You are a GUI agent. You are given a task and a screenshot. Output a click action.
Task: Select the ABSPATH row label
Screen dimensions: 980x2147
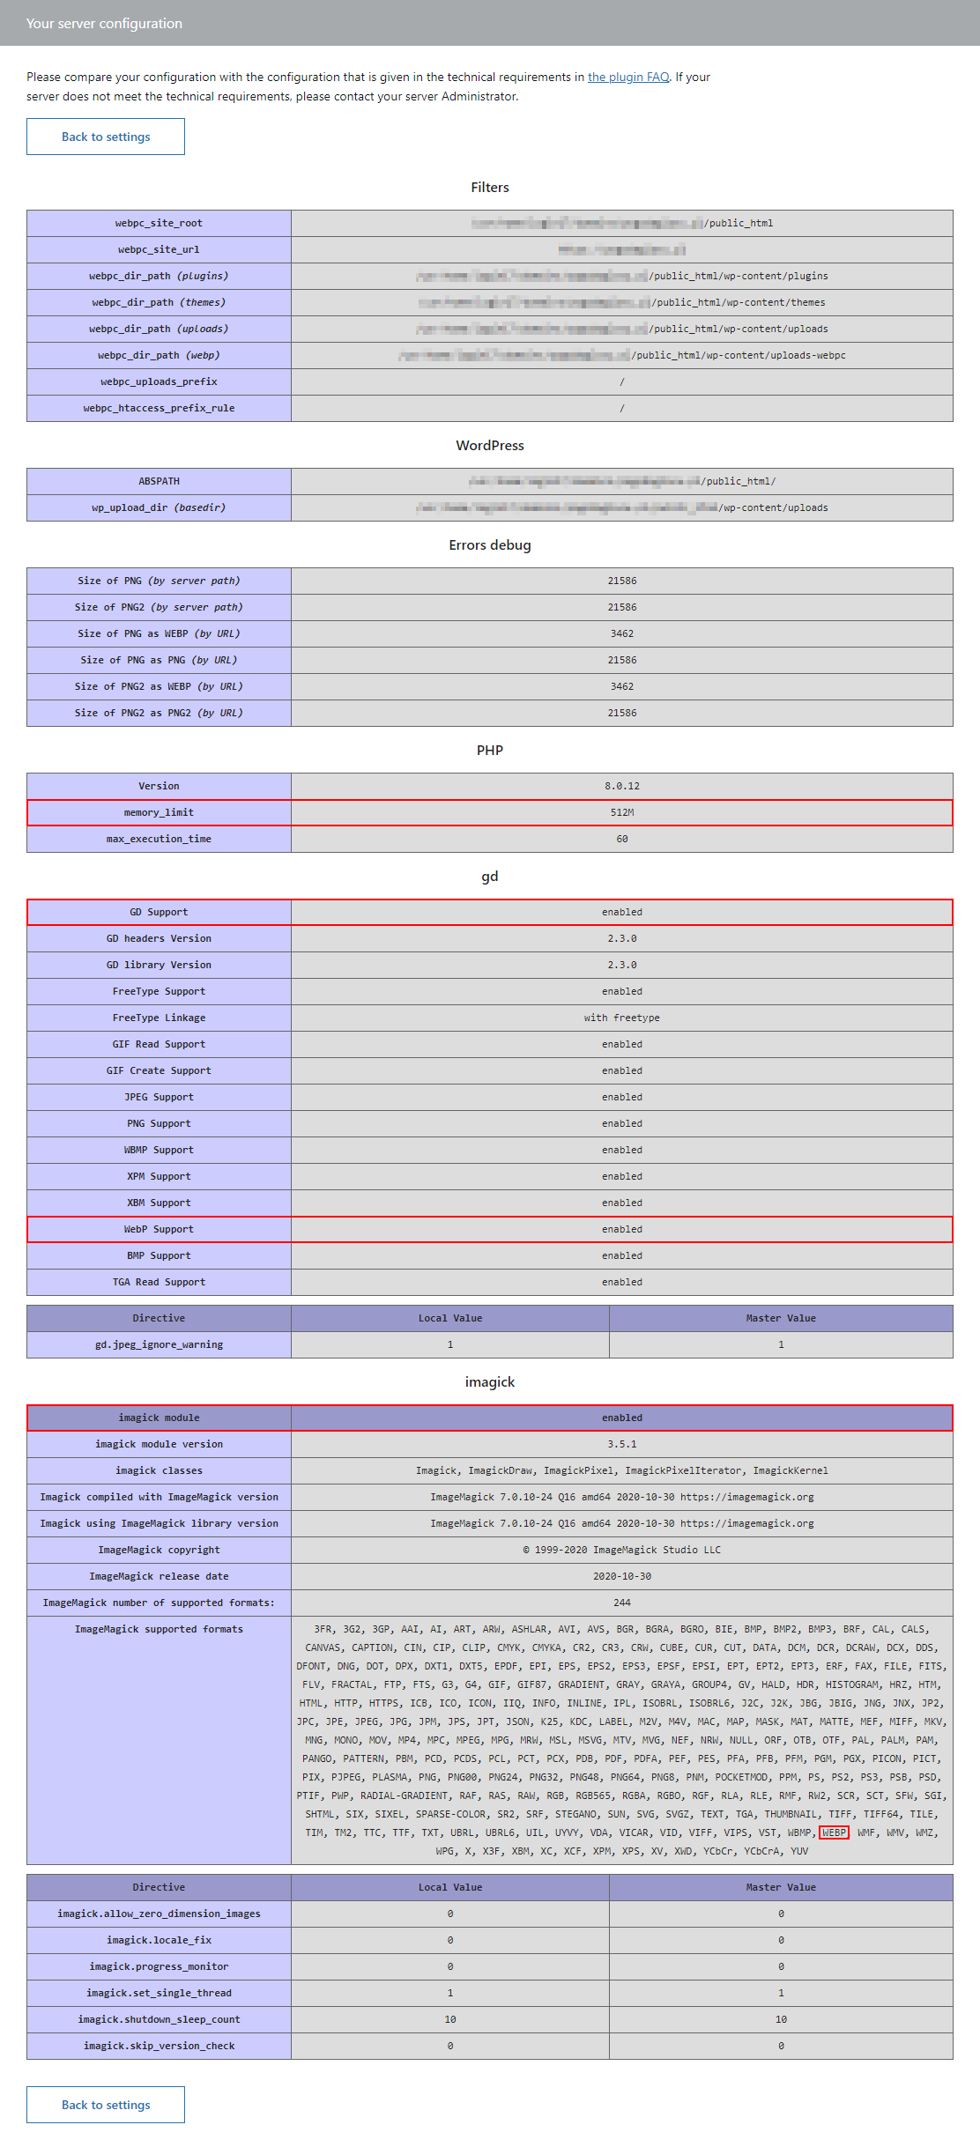coord(159,482)
